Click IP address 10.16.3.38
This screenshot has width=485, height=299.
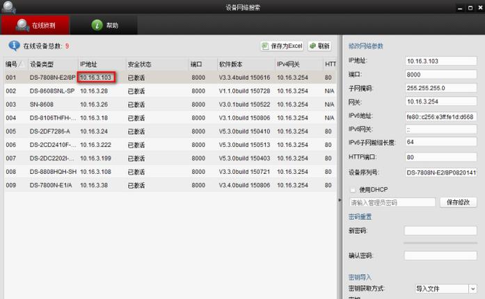point(94,185)
